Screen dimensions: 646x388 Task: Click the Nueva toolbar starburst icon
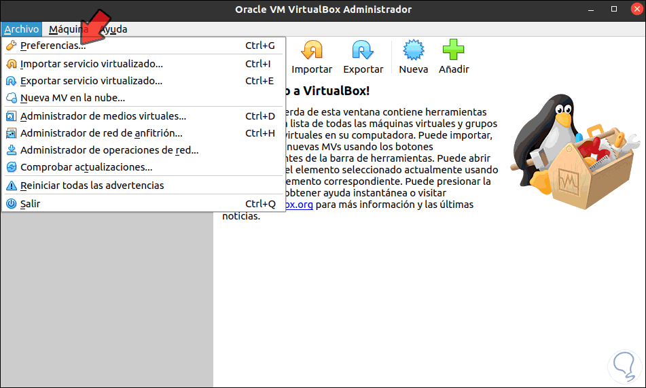(x=413, y=50)
